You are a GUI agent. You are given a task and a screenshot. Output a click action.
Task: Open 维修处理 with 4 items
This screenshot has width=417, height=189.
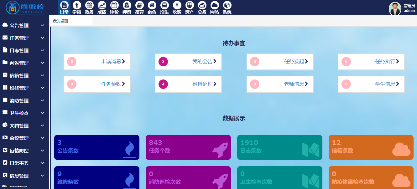click(x=188, y=84)
